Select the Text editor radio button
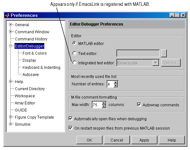Viewport: 190px width, 150px height. [x=74, y=53]
